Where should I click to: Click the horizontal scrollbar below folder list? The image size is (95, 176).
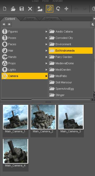click(61, 100)
